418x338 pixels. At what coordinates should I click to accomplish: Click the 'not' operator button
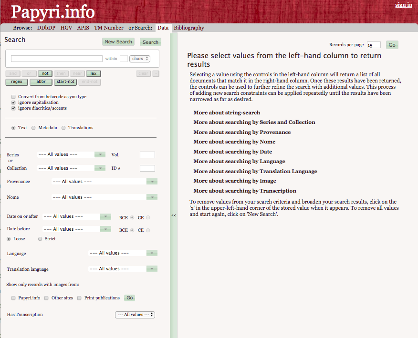pos(45,73)
